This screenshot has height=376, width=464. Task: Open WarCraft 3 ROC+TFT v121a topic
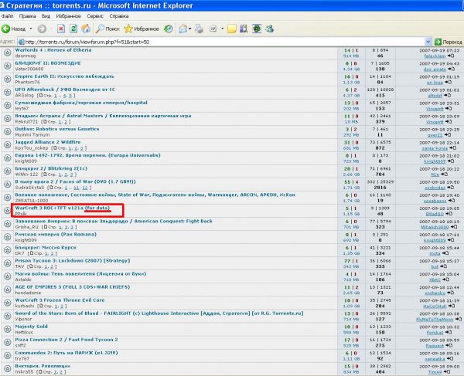click(x=48, y=208)
